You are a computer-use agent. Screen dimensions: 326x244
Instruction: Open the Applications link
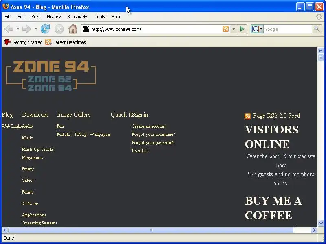click(34, 215)
